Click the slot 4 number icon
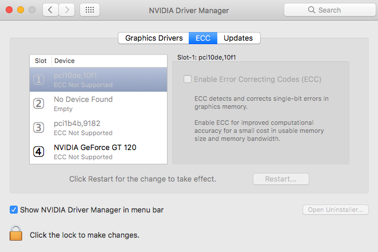 (38, 152)
